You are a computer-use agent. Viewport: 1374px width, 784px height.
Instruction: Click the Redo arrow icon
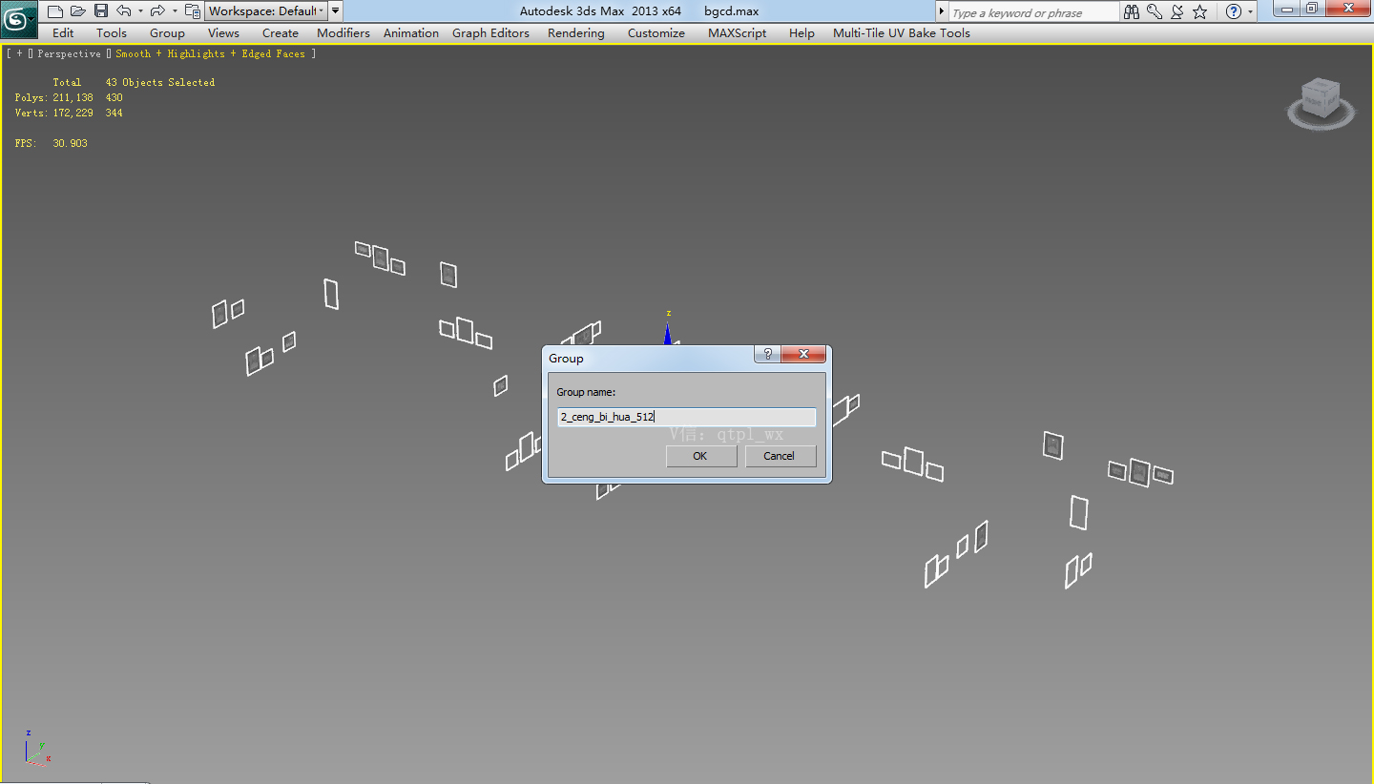(x=157, y=11)
